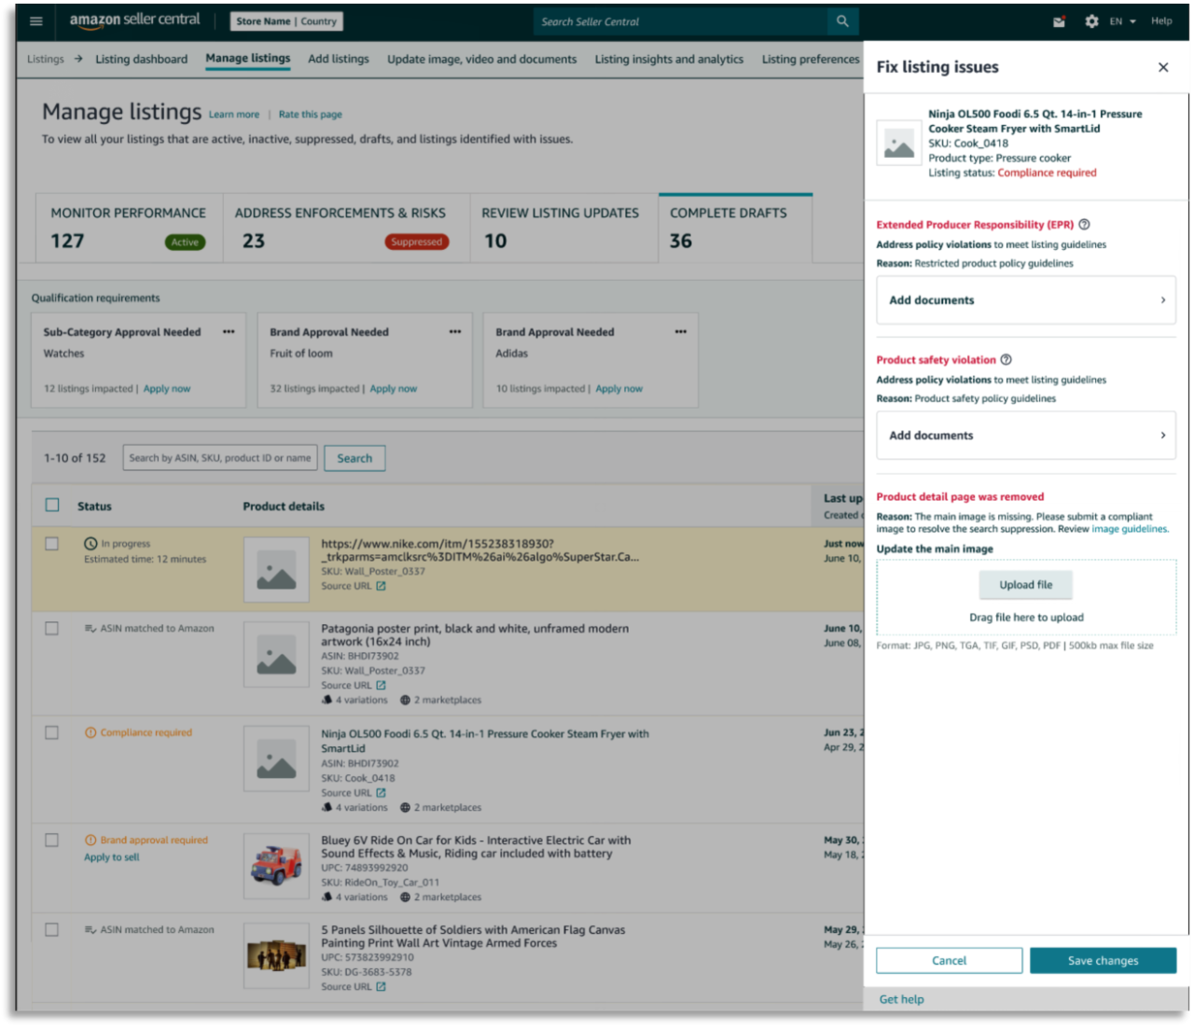Image resolution: width=1194 pixels, height=1029 pixels.
Task: Check the Brand approval required listing checkbox
Action: (52, 841)
